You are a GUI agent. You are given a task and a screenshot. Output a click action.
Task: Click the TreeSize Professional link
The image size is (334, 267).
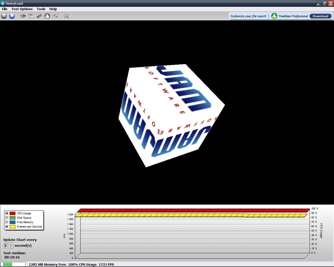pos(293,16)
